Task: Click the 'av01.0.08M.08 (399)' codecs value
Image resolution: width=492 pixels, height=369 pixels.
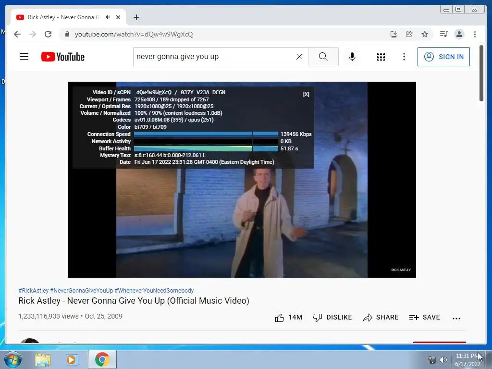Action: pos(159,120)
